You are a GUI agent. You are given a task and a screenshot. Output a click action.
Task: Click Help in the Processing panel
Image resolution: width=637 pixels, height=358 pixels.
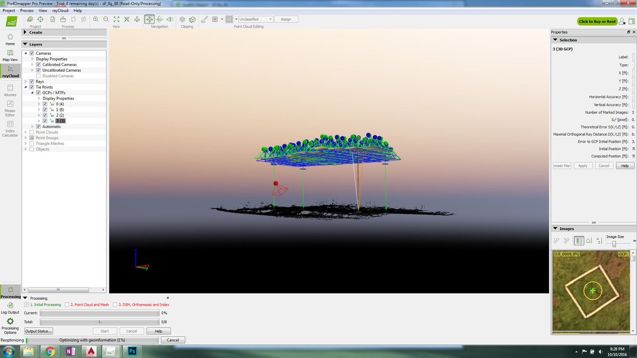(x=158, y=331)
